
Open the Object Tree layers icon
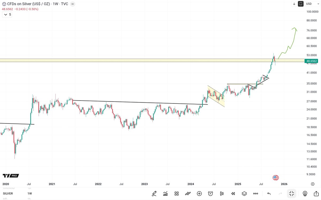[244, 194]
